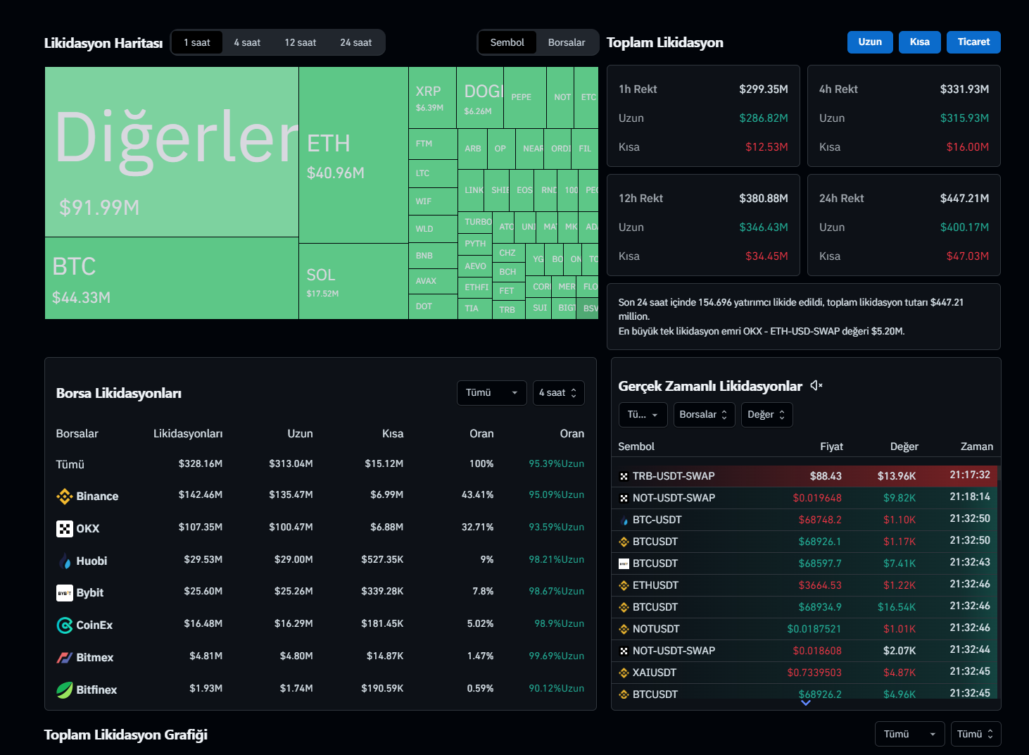The image size is (1029, 755).
Task: Sort by the Likidasyonları column header
Action: [x=188, y=434]
